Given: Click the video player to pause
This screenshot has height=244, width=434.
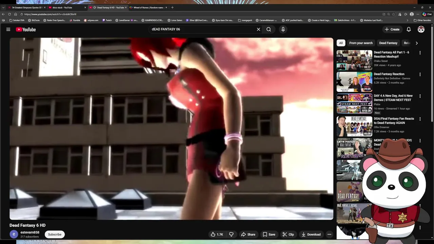Looking at the screenshot, I should point(171,129).
